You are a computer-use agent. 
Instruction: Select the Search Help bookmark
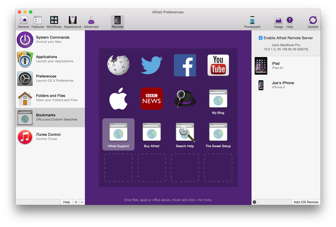185,135
